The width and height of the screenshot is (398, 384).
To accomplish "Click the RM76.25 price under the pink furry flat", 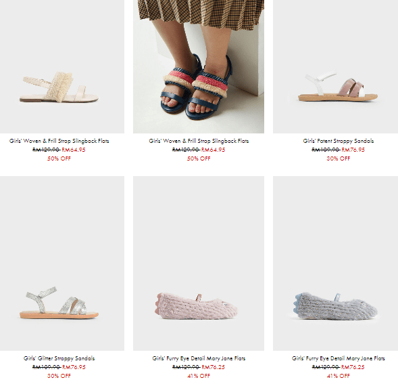I will (x=214, y=367).
